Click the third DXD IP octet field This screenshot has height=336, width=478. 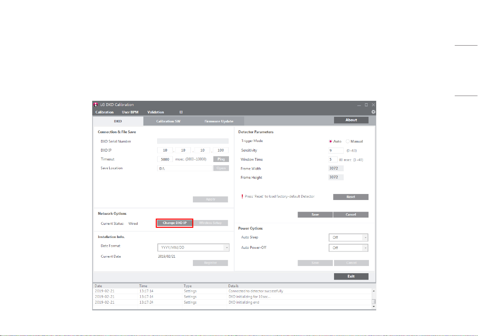tap(202, 150)
